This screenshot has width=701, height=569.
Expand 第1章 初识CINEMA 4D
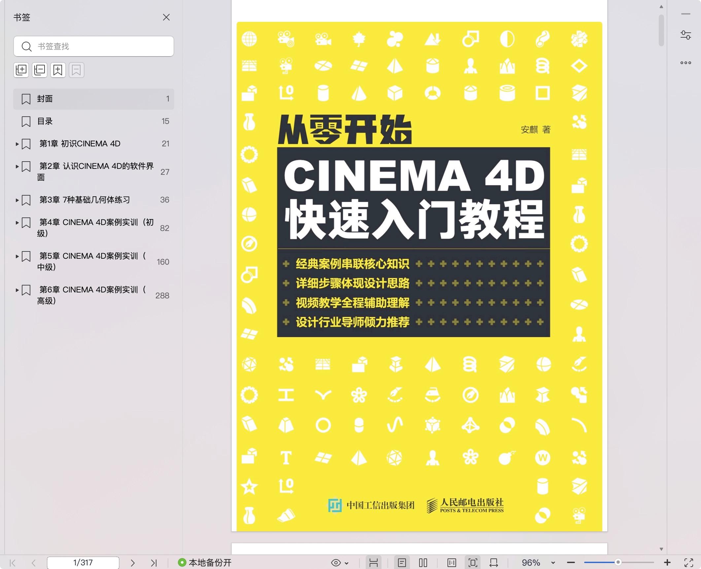pyautogui.click(x=17, y=144)
